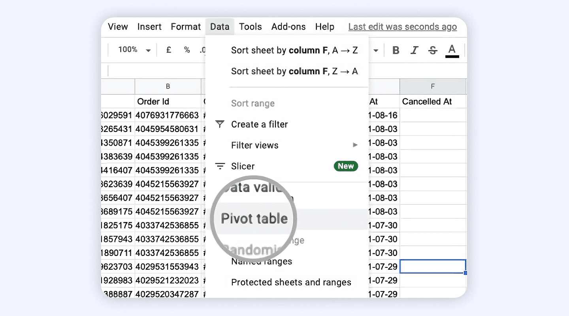
Task: Sort sheet by column F, A → Z
Action: tap(294, 50)
